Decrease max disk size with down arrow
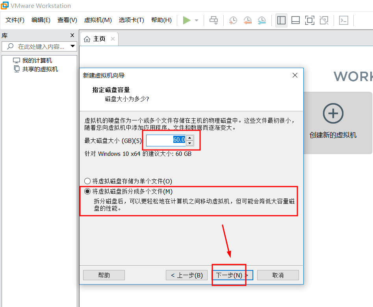Viewport: 373px width, 307px height. pos(189,143)
